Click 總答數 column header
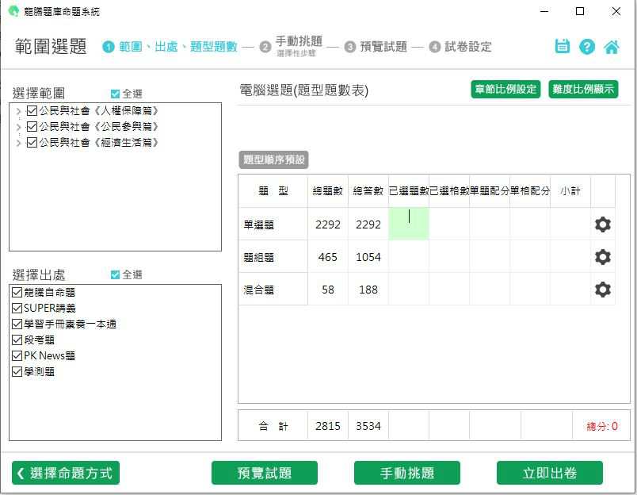 coord(368,190)
